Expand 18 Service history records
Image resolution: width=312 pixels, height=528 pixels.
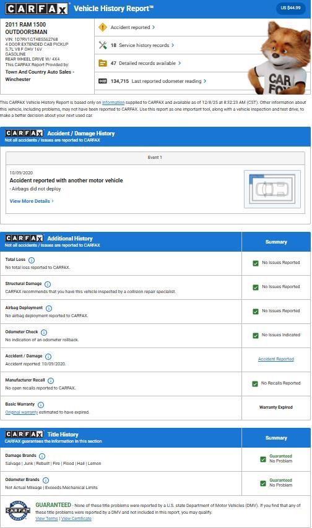point(142,45)
